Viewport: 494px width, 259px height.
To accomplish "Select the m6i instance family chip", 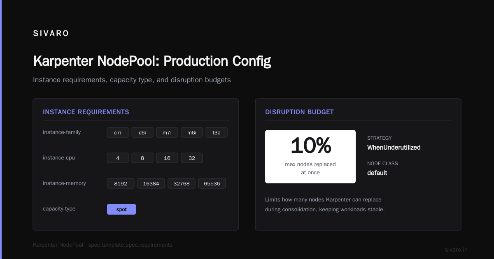I will (x=192, y=132).
